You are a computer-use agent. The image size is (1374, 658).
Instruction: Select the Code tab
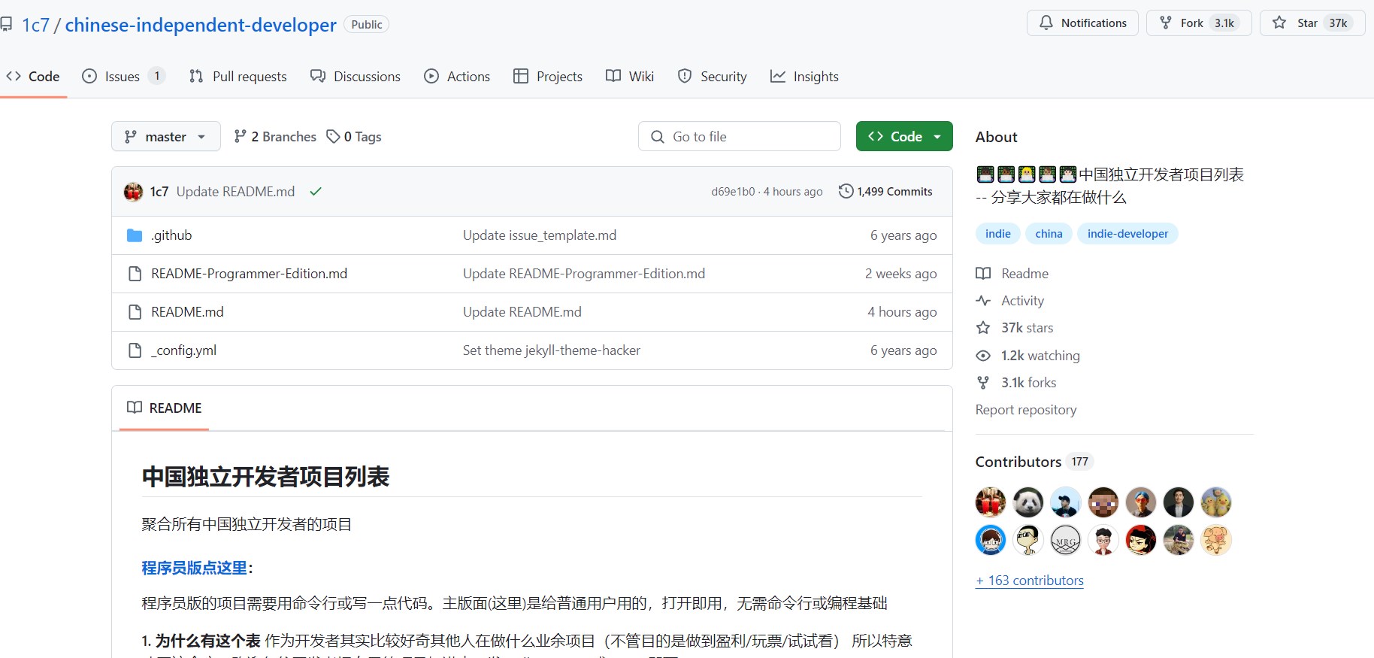33,76
